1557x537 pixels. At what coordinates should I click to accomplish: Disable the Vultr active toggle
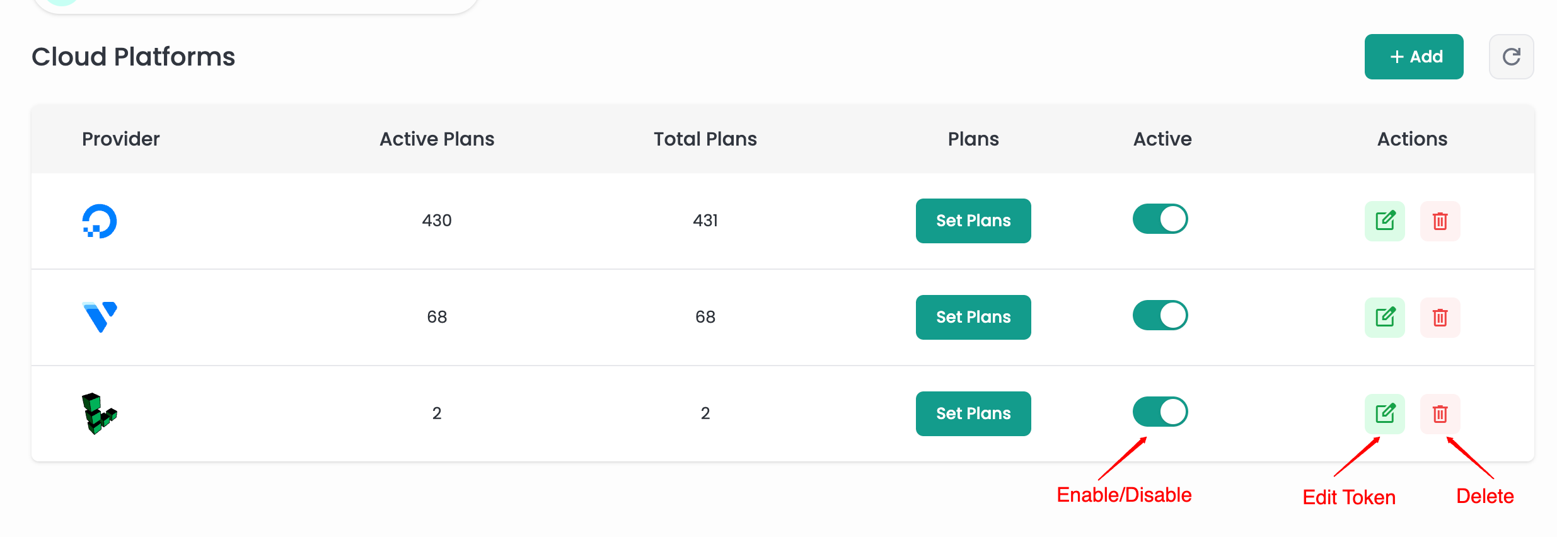pos(1160,316)
